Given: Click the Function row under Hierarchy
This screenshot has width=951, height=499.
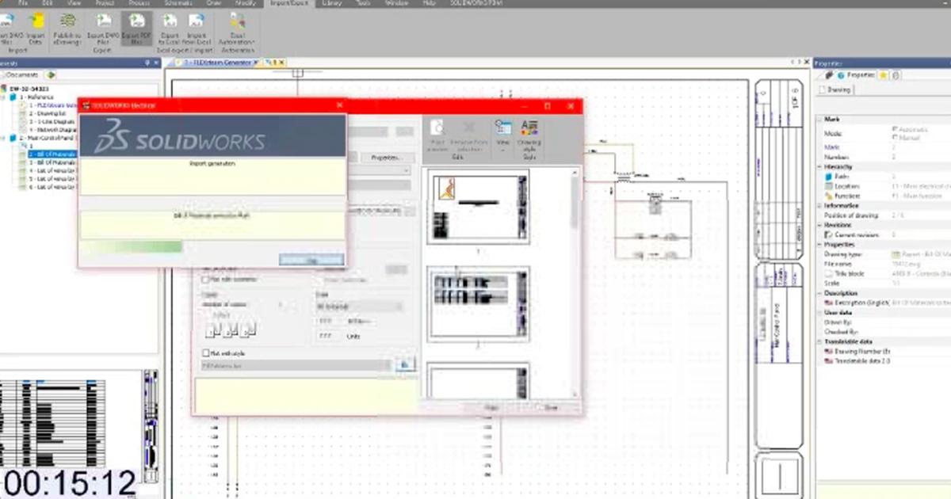Looking at the screenshot, I should [883, 195].
